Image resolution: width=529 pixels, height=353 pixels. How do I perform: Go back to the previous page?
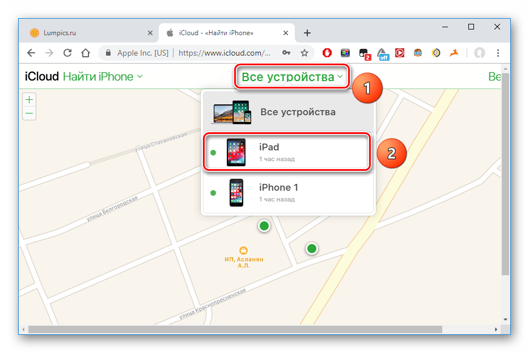31,53
